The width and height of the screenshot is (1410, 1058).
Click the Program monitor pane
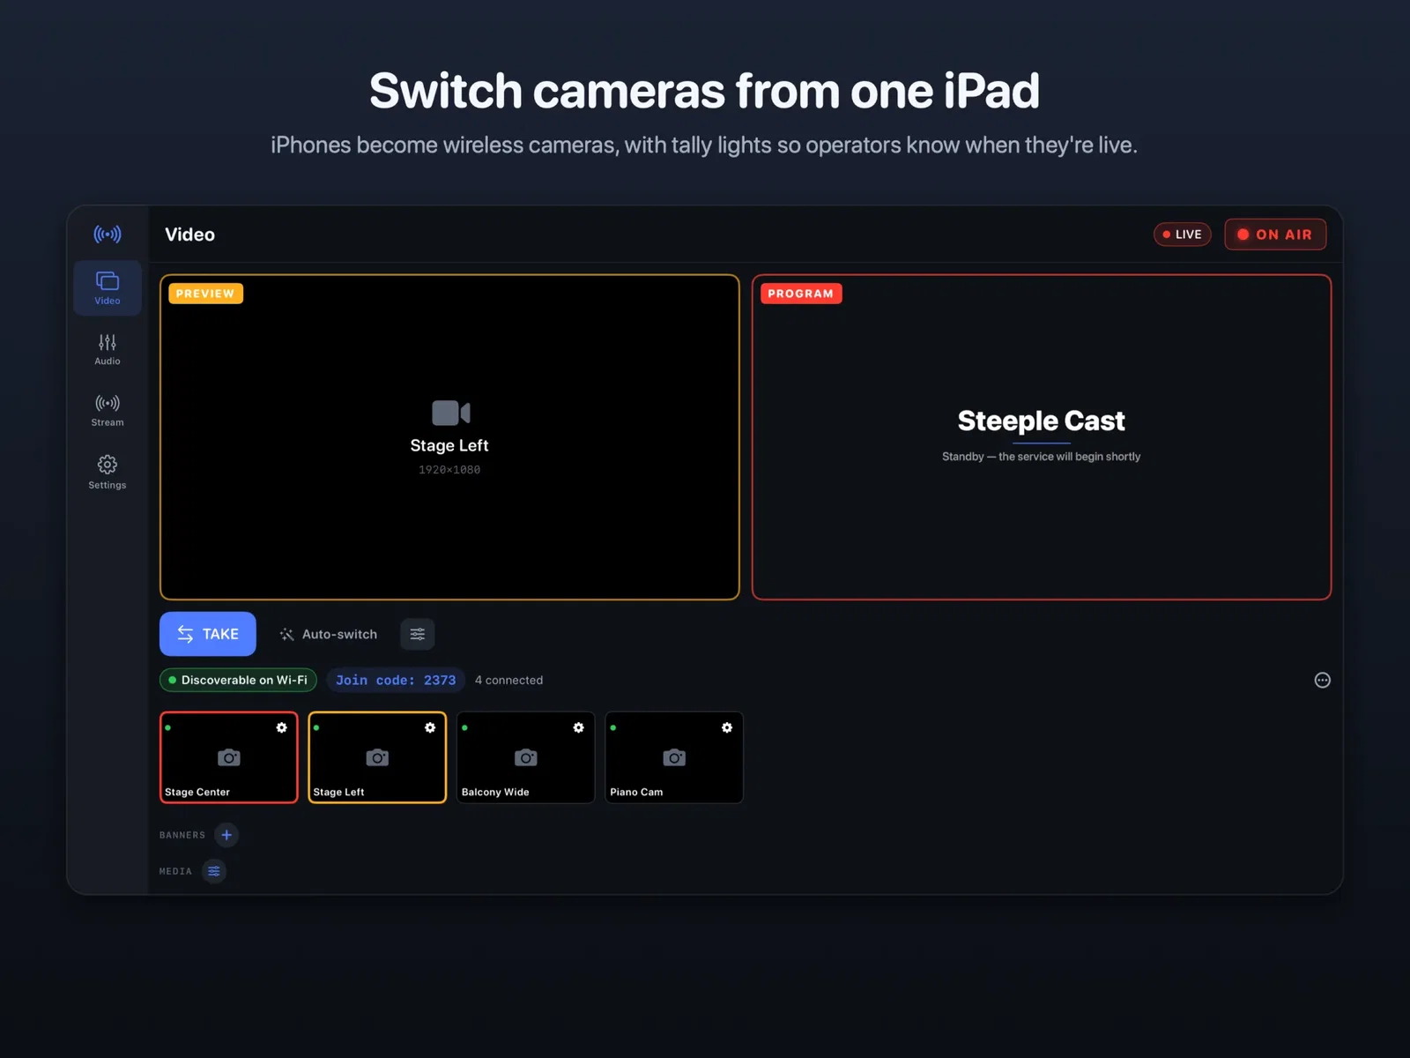pyautogui.click(x=1042, y=437)
